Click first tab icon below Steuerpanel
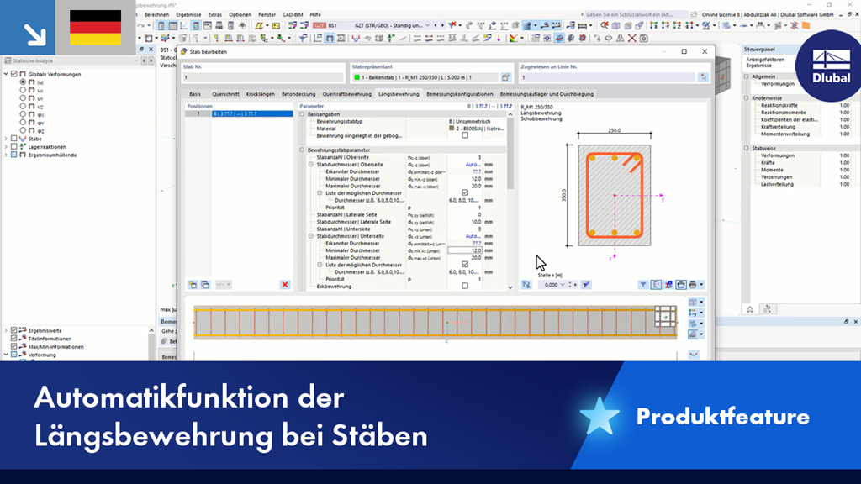The image size is (861, 484). pos(750,309)
